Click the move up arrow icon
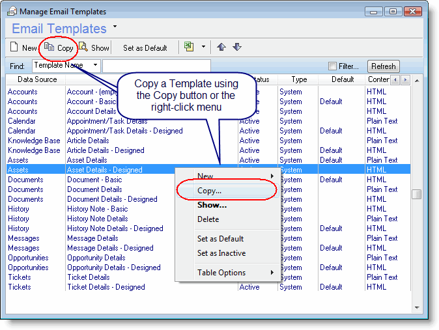The height and width of the screenshot is (330, 439). tap(221, 48)
